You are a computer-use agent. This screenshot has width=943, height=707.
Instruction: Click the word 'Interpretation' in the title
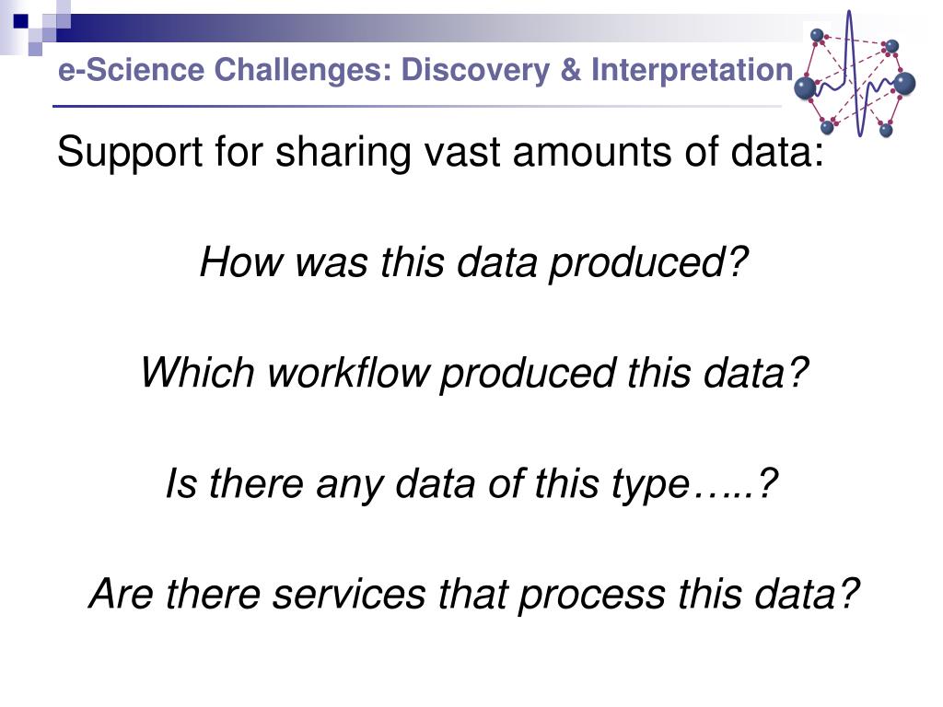693,70
